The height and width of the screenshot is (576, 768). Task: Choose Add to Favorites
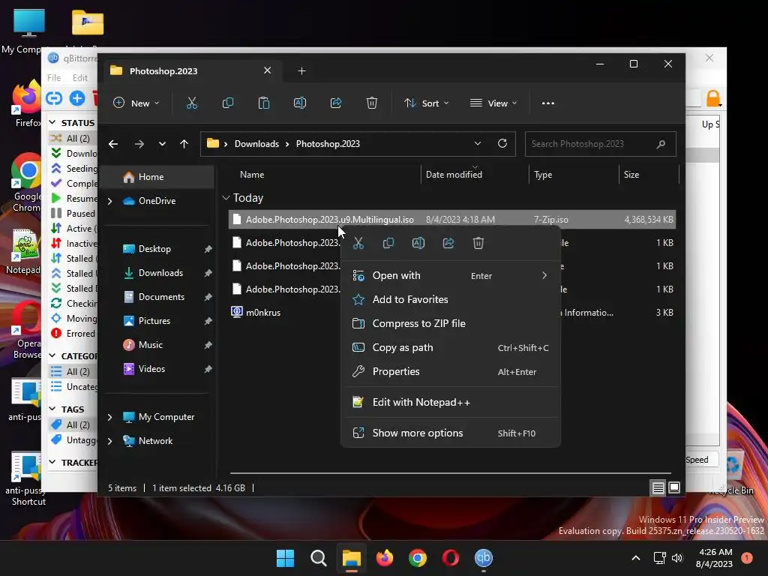[451, 300]
